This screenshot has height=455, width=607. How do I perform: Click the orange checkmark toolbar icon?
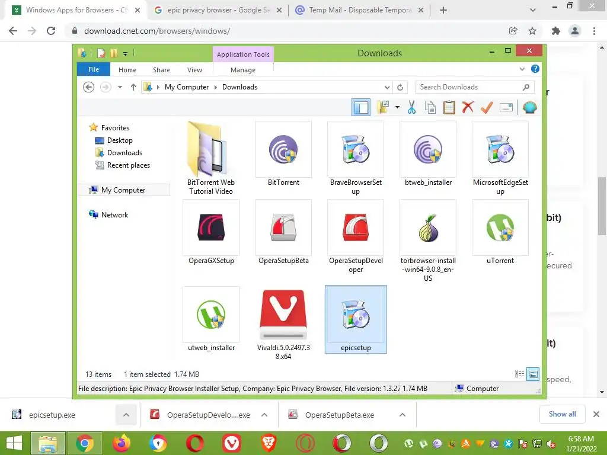(487, 108)
